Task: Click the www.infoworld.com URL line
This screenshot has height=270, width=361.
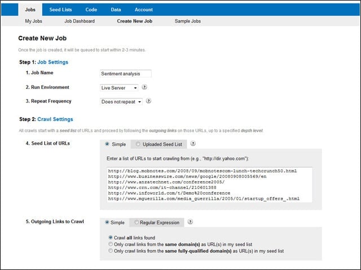Action: pos(169,193)
